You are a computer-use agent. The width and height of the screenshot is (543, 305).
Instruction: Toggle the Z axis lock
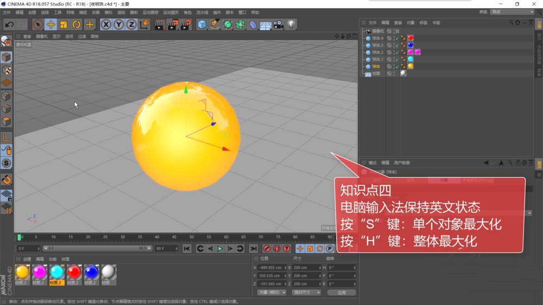pyautogui.click(x=131, y=24)
